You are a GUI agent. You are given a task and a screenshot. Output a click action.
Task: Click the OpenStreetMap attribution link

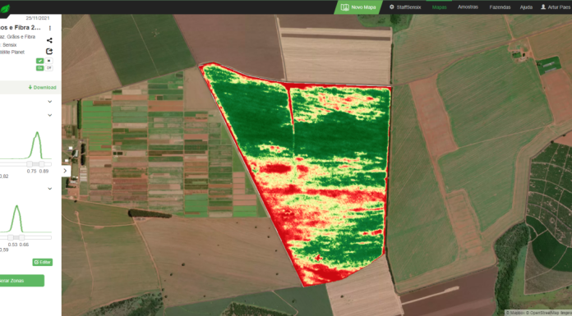click(x=542, y=313)
